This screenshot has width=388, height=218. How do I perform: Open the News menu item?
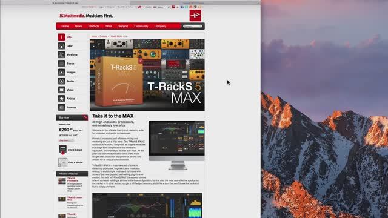tap(78, 26)
